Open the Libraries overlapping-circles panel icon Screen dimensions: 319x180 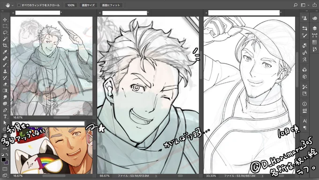point(304,70)
